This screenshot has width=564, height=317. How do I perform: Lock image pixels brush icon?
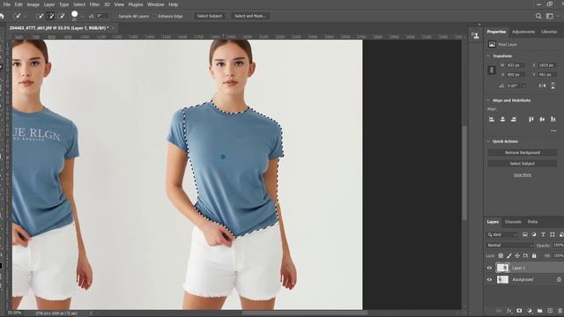tap(509, 256)
